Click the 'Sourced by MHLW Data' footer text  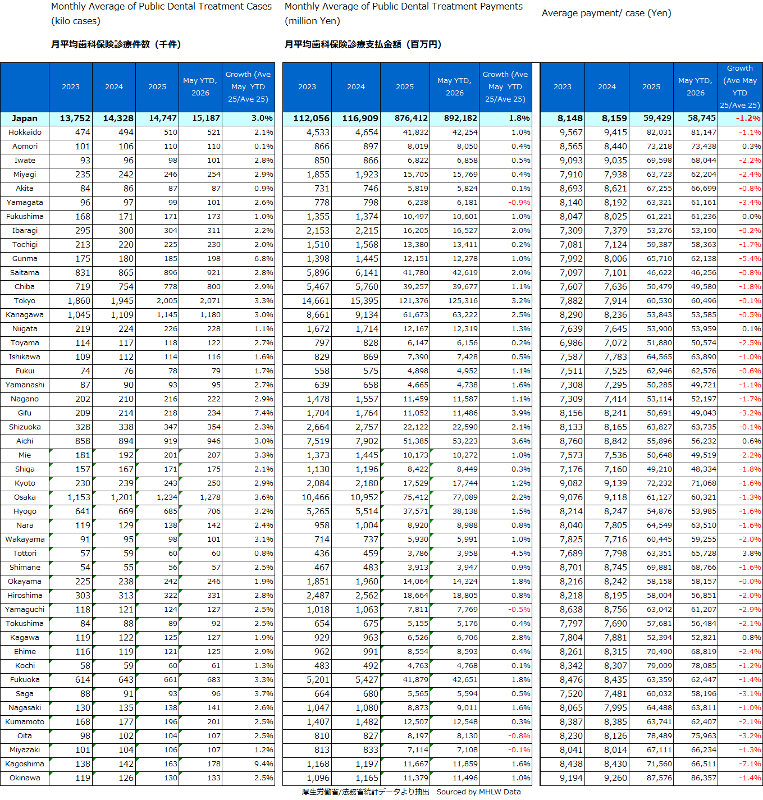click(478, 792)
